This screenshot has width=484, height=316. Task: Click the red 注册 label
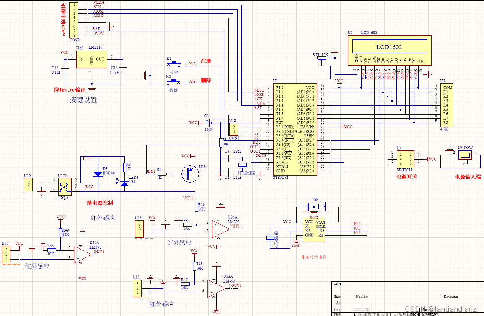click(206, 61)
